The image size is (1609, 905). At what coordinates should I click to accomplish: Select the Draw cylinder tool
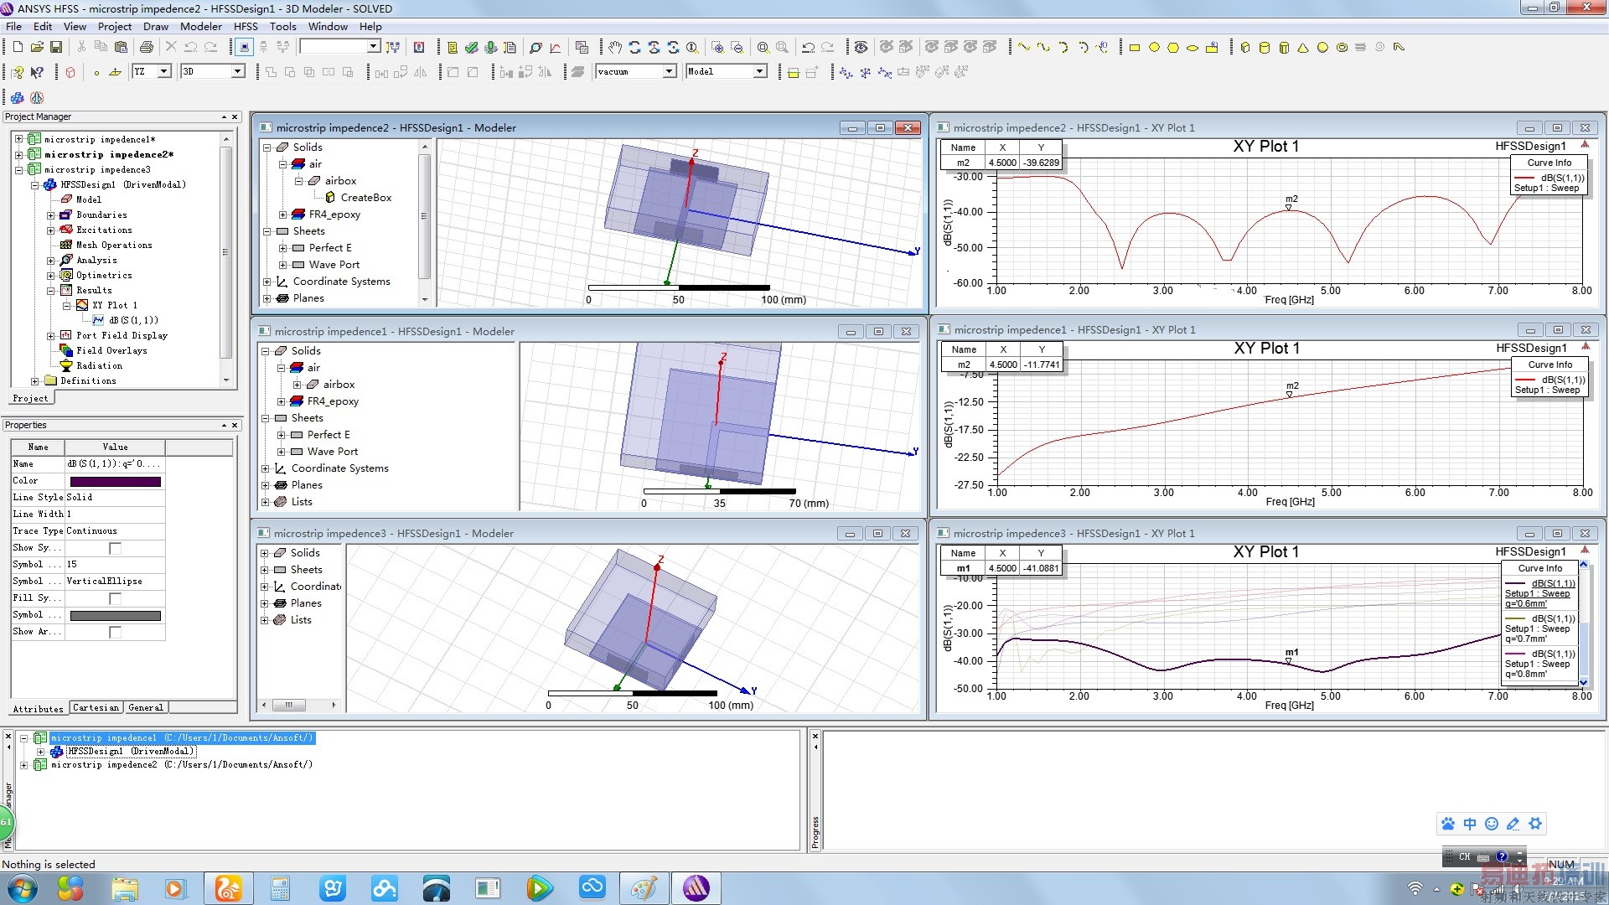point(1265,48)
